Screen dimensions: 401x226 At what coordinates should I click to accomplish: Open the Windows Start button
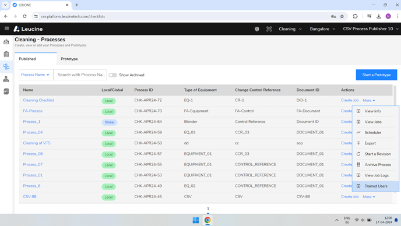pyautogui.click(x=196, y=220)
